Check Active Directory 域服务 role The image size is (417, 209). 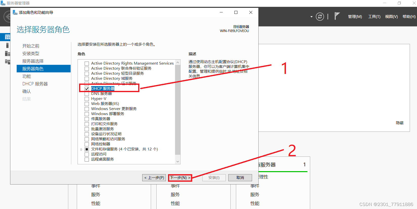[87, 79]
